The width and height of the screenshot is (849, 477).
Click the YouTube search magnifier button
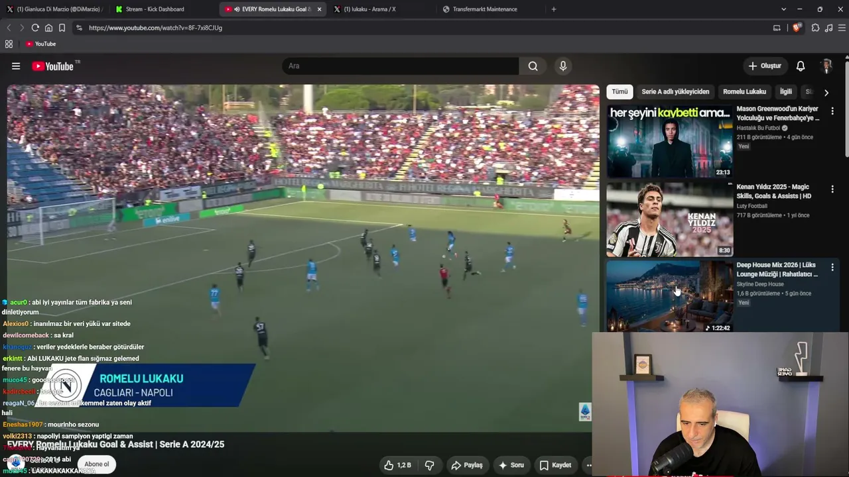click(533, 66)
